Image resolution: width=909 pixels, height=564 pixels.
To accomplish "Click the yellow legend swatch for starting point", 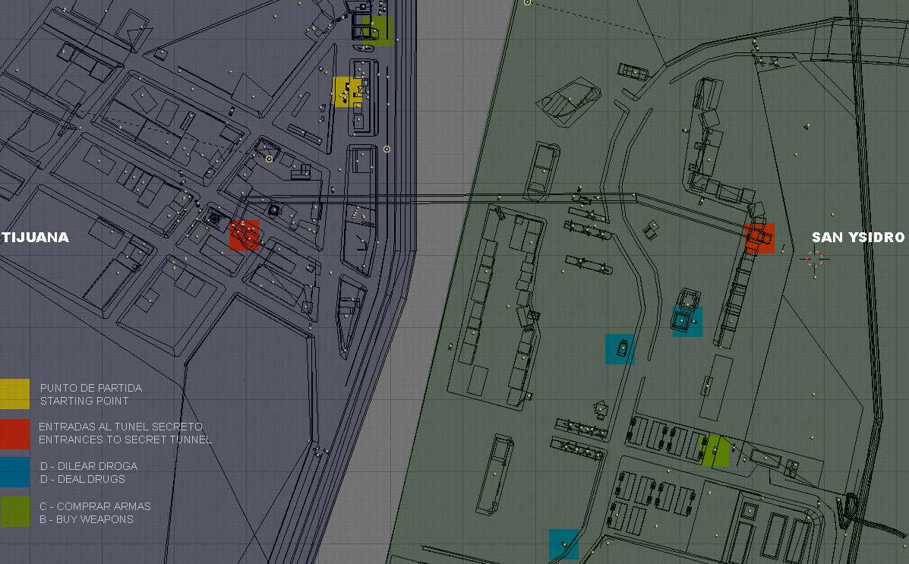I will (15, 394).
